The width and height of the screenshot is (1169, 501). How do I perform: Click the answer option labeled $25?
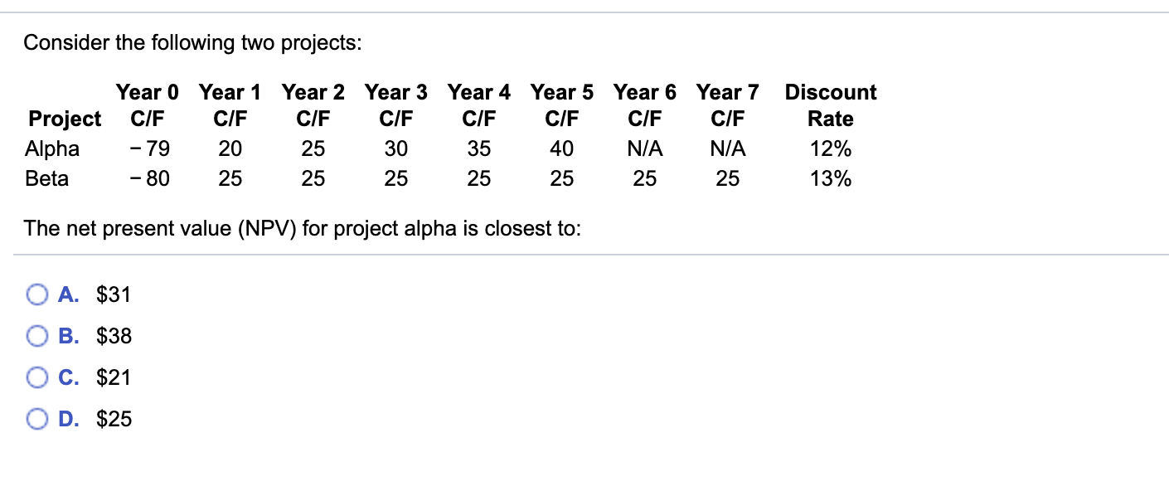pos(112,419)
